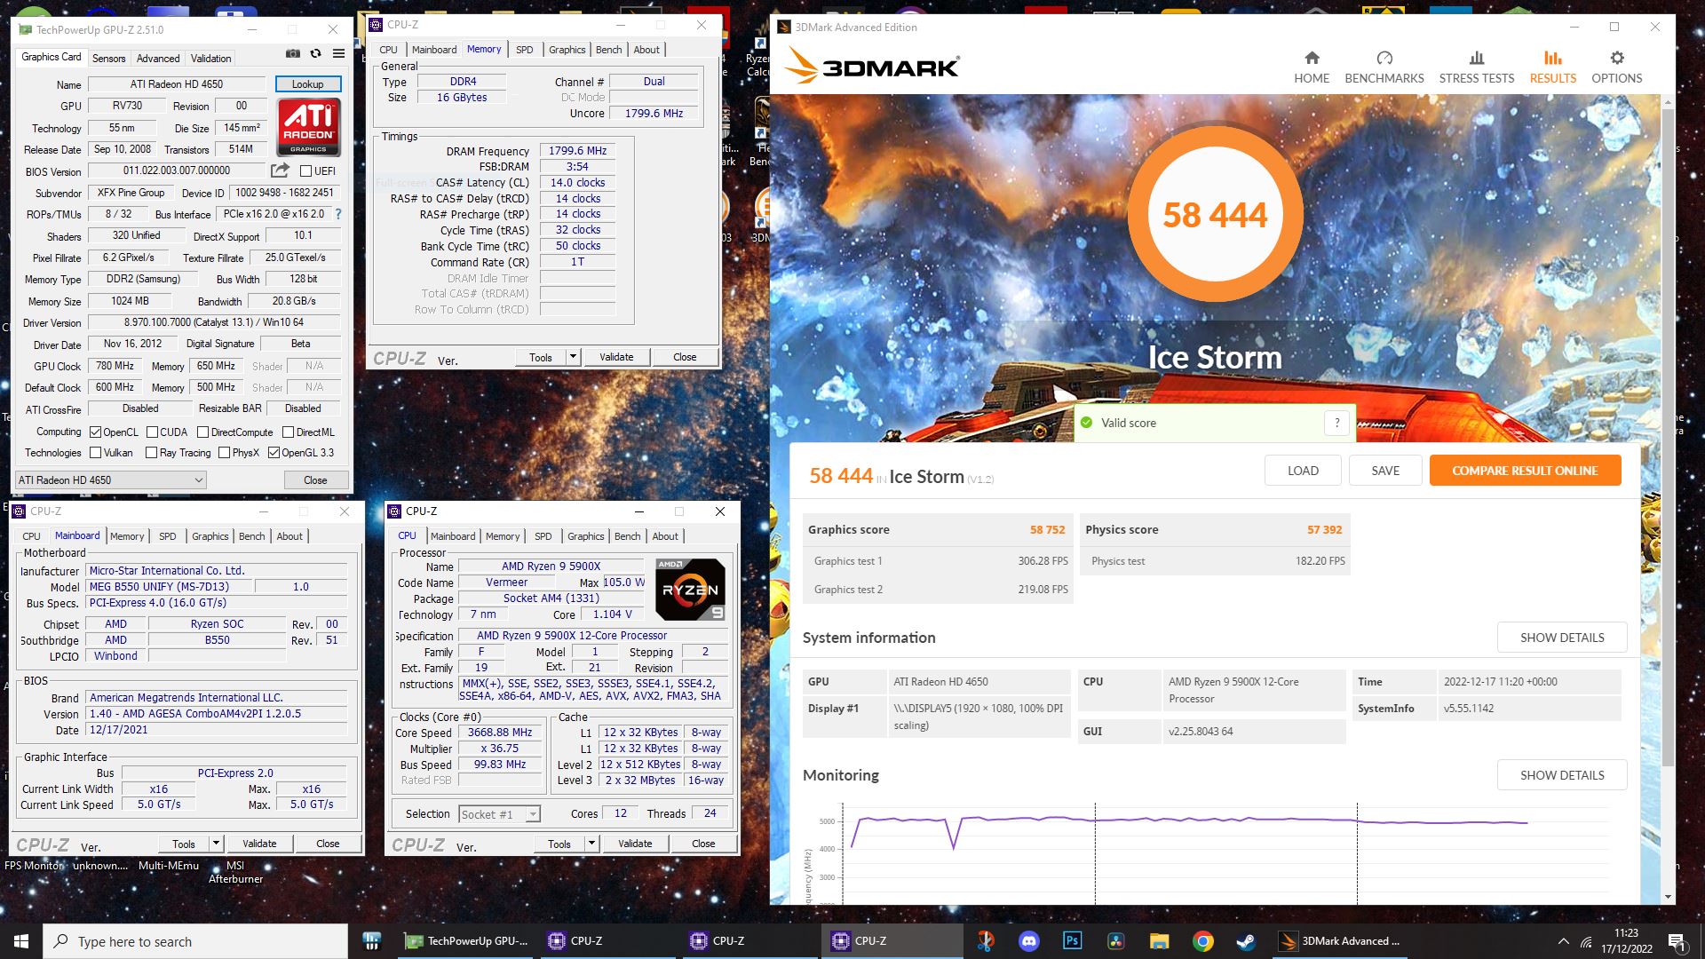Open 3DMark Home icon
1705x959 pixels.
coord(1312,58)
